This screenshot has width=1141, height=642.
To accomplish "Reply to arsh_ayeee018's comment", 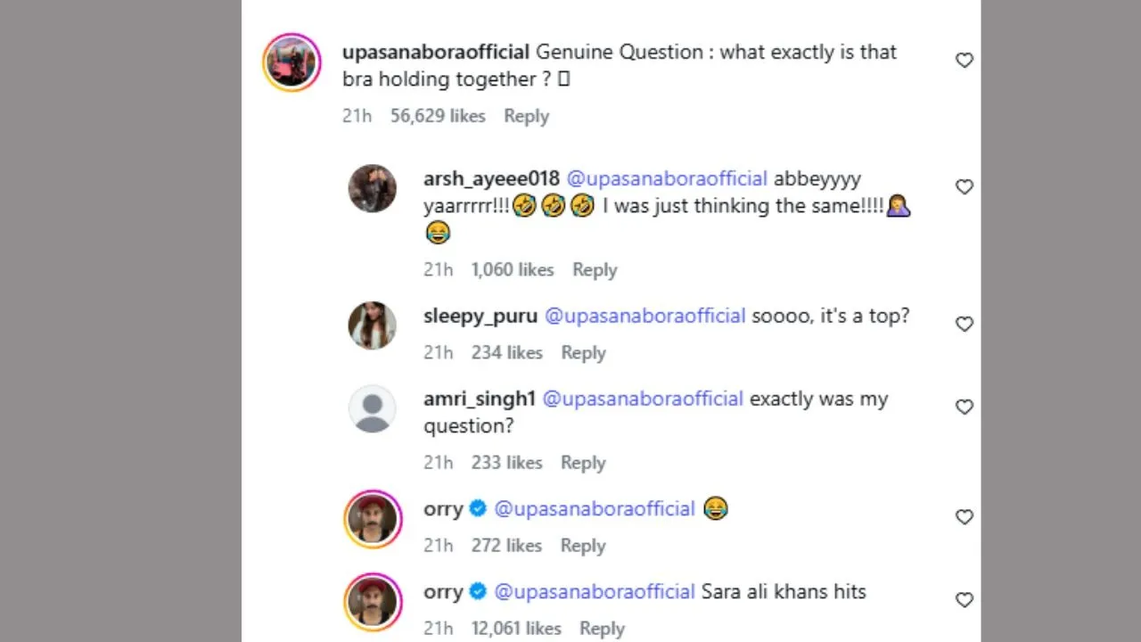I will [594, 269].
